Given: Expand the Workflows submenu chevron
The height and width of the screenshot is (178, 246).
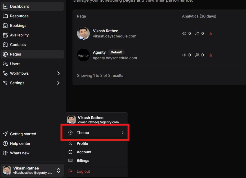Looking at the screenshot, I should click(58, 73).
